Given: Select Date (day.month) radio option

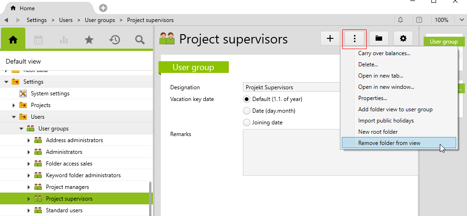Looking at the screenshot, I should pyautogui.click(x=247, y=111).
